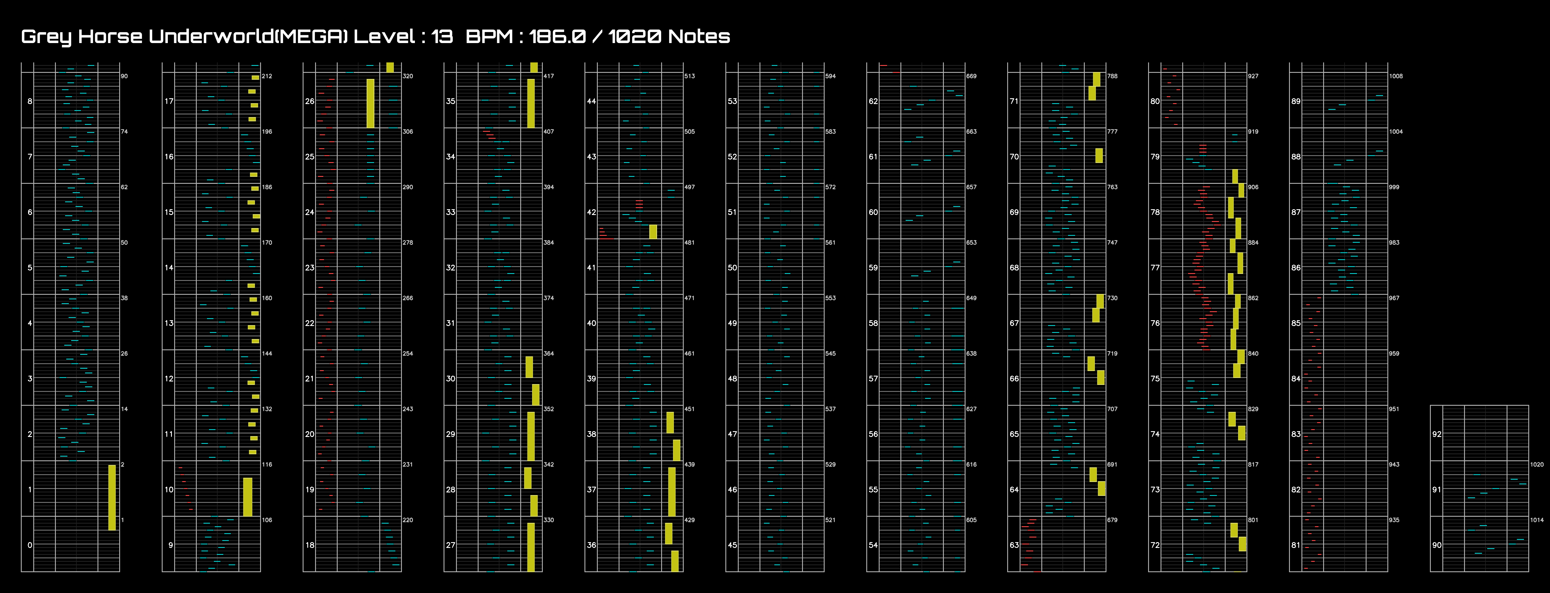Select the yellow hold note in measure 10
Screen dimensions: 1550x593
click(x=247, y=497)
